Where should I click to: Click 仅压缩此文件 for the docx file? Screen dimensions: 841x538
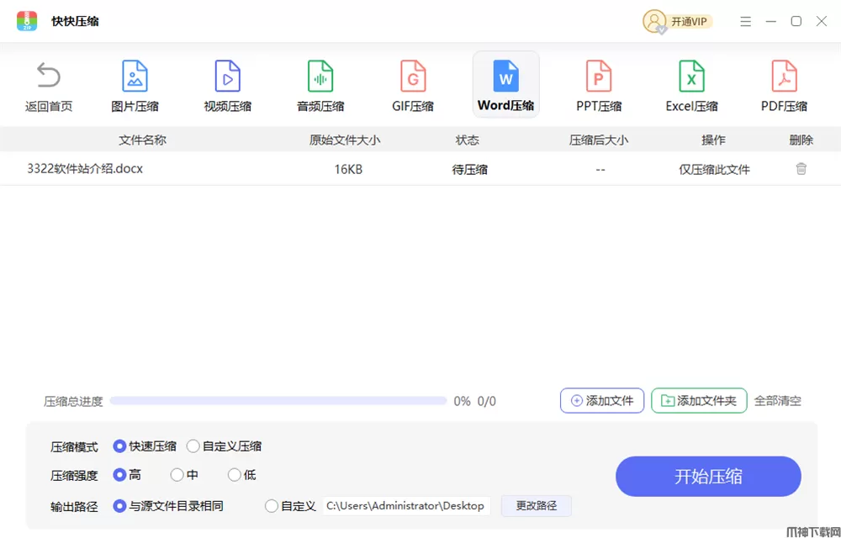(714, 170)
